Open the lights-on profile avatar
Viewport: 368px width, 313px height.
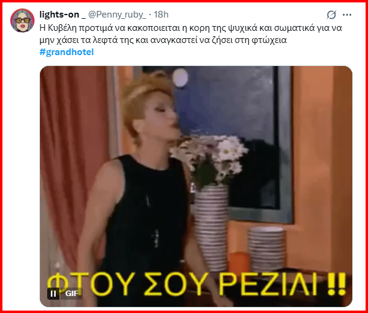pos(22,21)
